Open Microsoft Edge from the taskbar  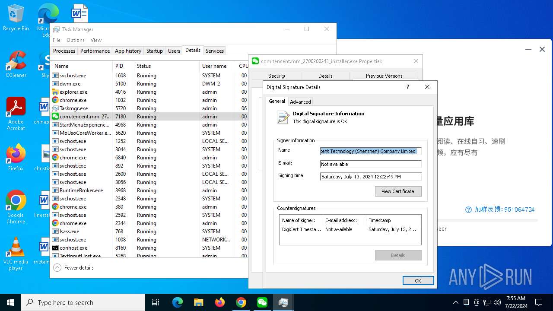click(x=178, y=302)
